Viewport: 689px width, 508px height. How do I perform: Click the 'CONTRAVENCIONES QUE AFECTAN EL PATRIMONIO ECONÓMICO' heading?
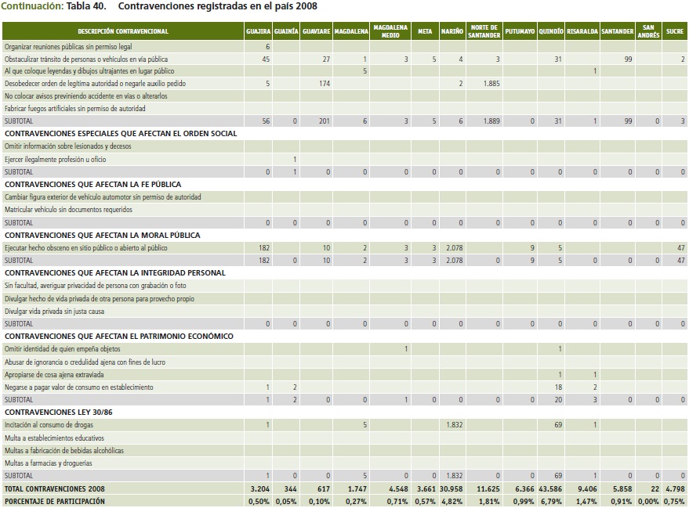(x=118, y=337)
